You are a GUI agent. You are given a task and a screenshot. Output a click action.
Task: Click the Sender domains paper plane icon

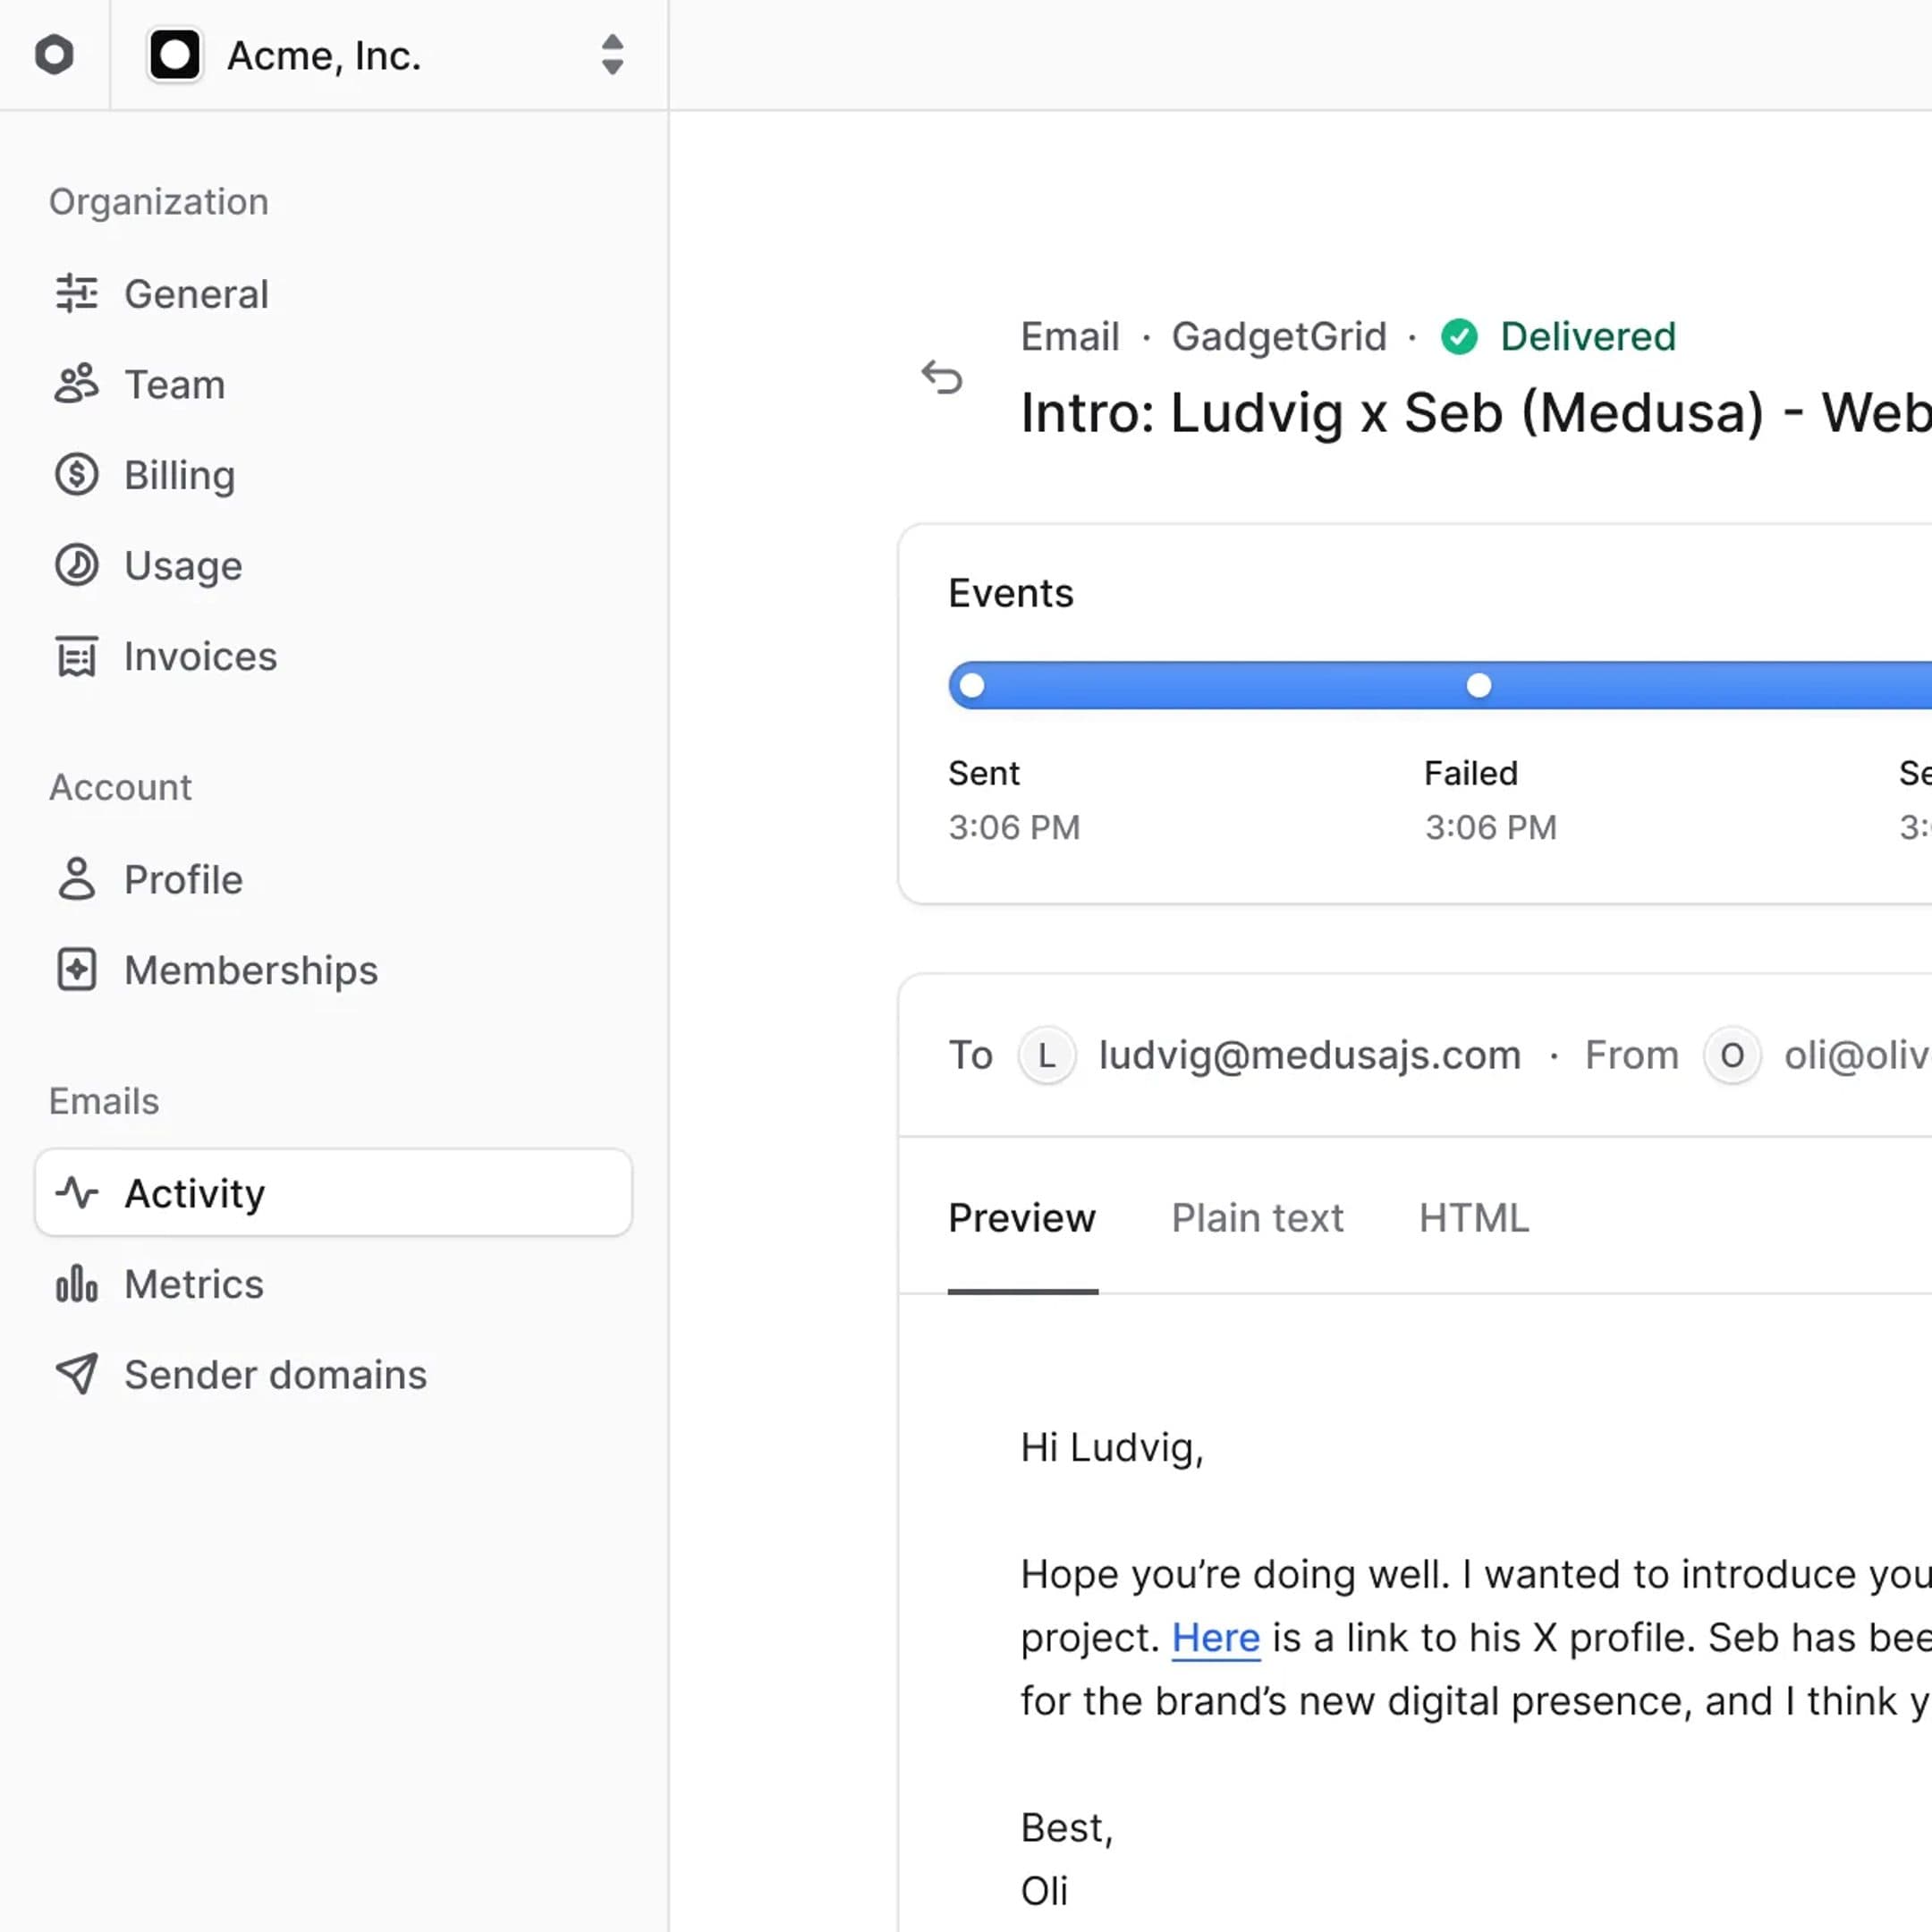77,1374
